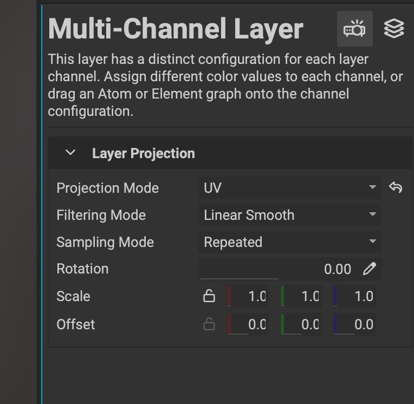This screenshot has width=414, height=404.
Task: Collapse the Layer Projection section
Action: tap(70, 153)
